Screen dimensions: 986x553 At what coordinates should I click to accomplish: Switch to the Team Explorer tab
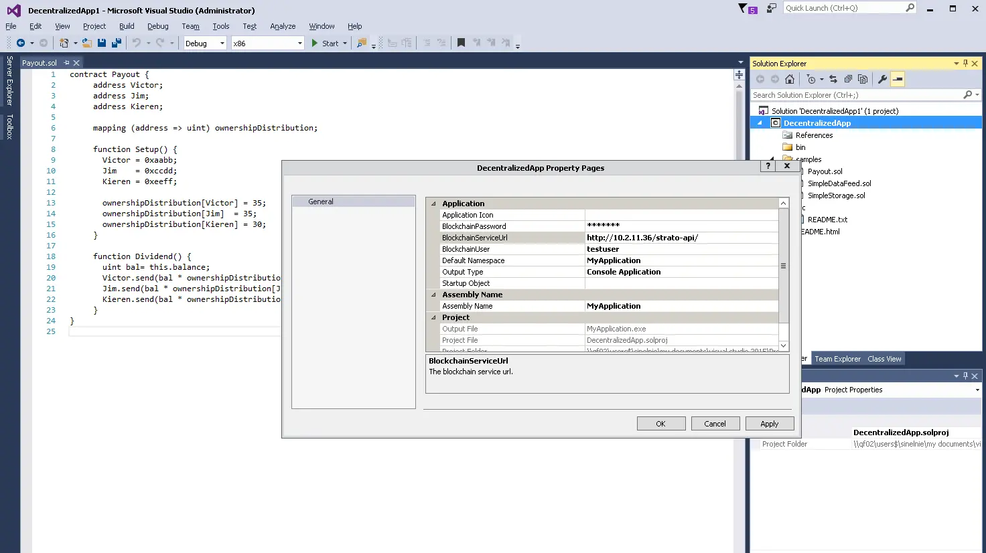point(837,359)
